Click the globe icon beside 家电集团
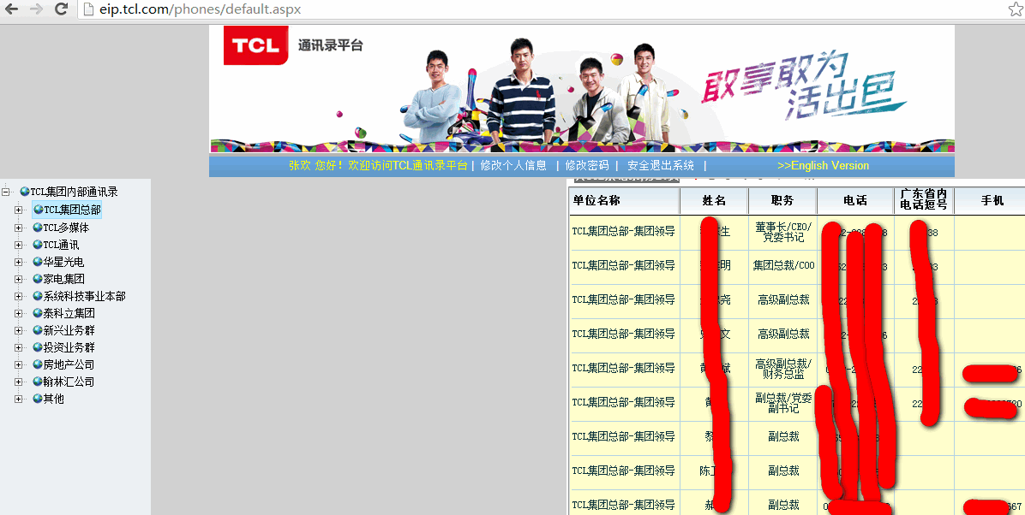 click(x=38, y=279)
